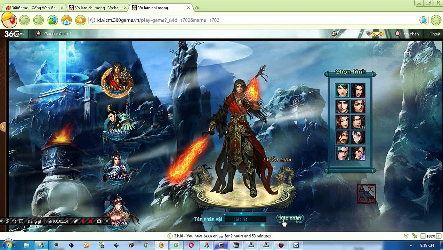Choose bottom-left blue-haired avatar

coord(342,153)
